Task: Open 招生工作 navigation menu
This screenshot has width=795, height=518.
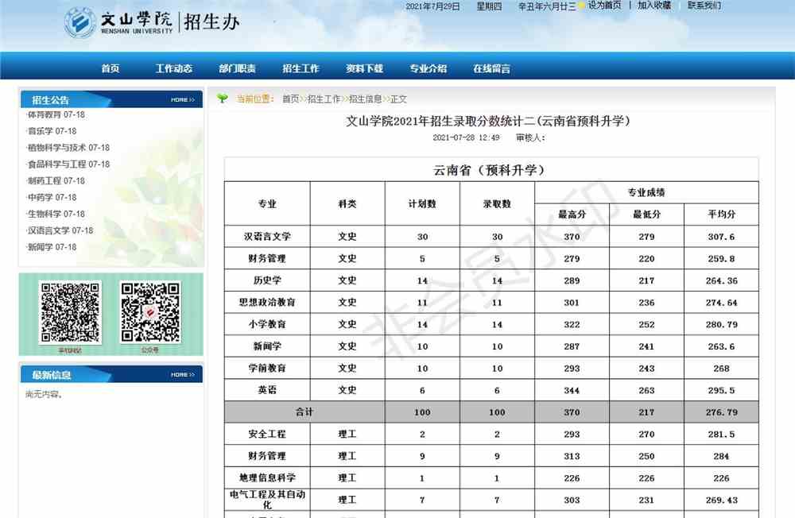Action: pos(301,68)
